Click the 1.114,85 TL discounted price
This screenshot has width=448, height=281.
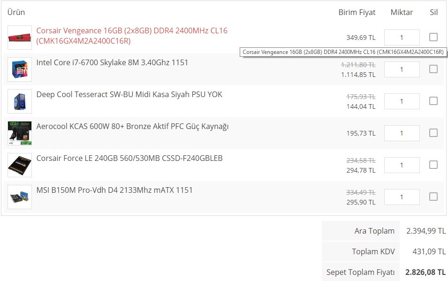358,75
